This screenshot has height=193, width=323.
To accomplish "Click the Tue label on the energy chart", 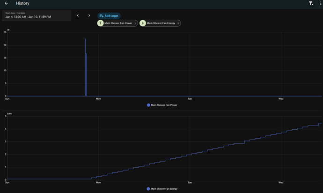I will 190,183.
